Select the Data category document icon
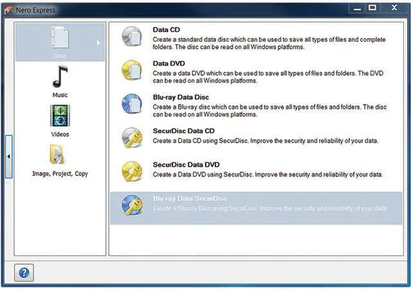 coord(60,37)
